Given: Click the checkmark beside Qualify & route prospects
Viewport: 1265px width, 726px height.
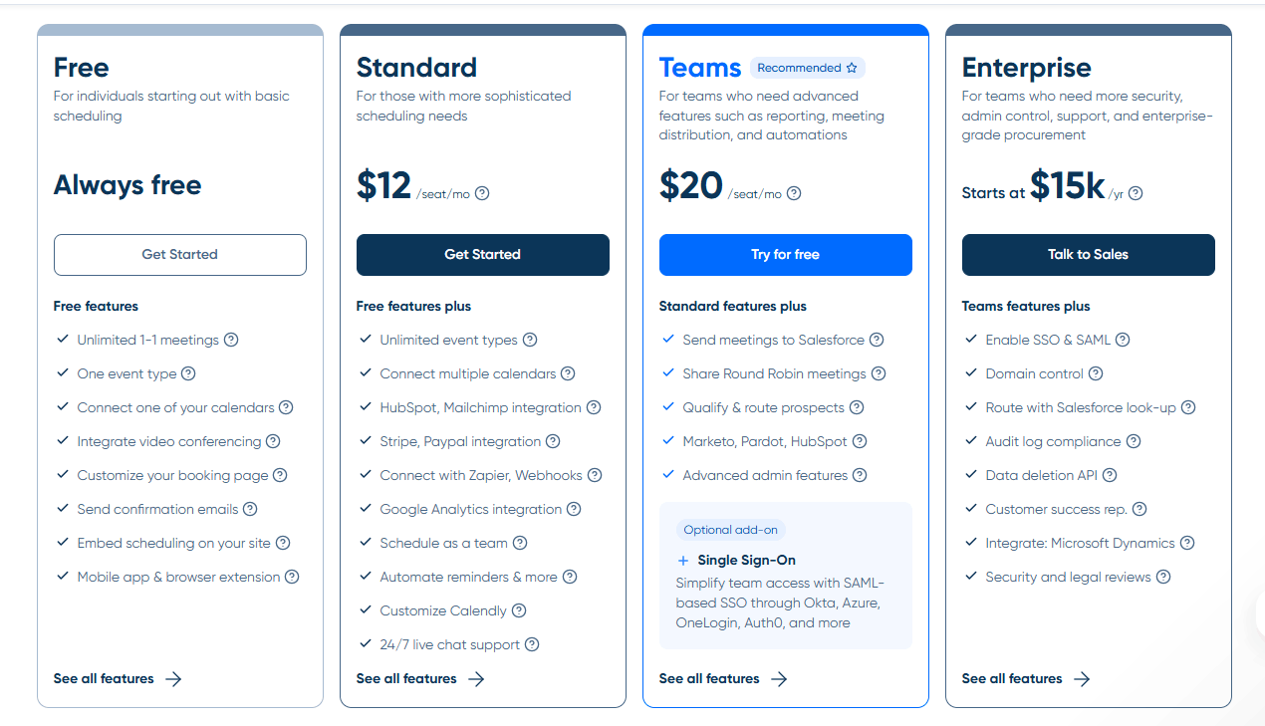Looking at the screenshot, I should coord(668,407).
